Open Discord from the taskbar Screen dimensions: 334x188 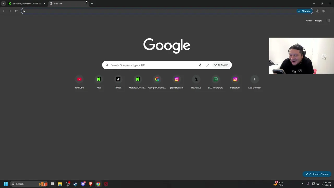(83, 184)
